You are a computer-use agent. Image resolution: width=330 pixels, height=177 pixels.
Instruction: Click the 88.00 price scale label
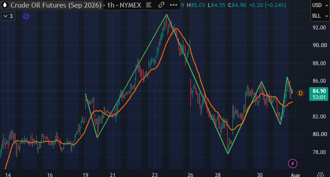point(320,63)
